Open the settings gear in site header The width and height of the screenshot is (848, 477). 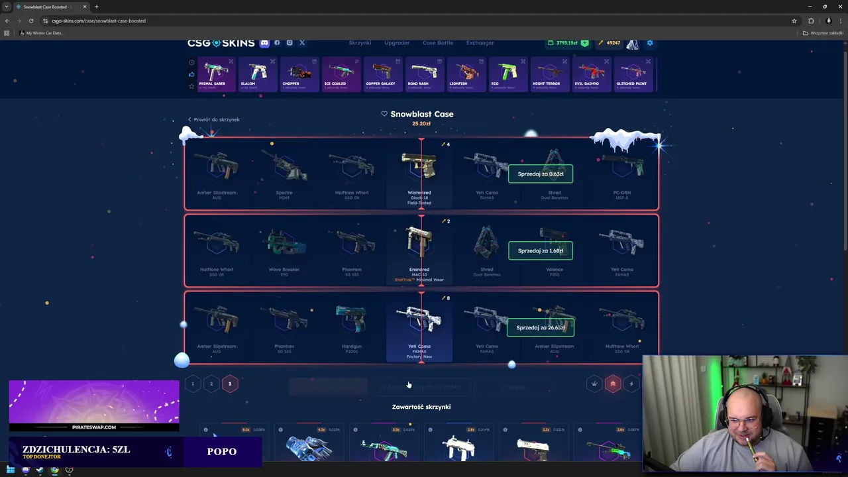tap(650, 43)
